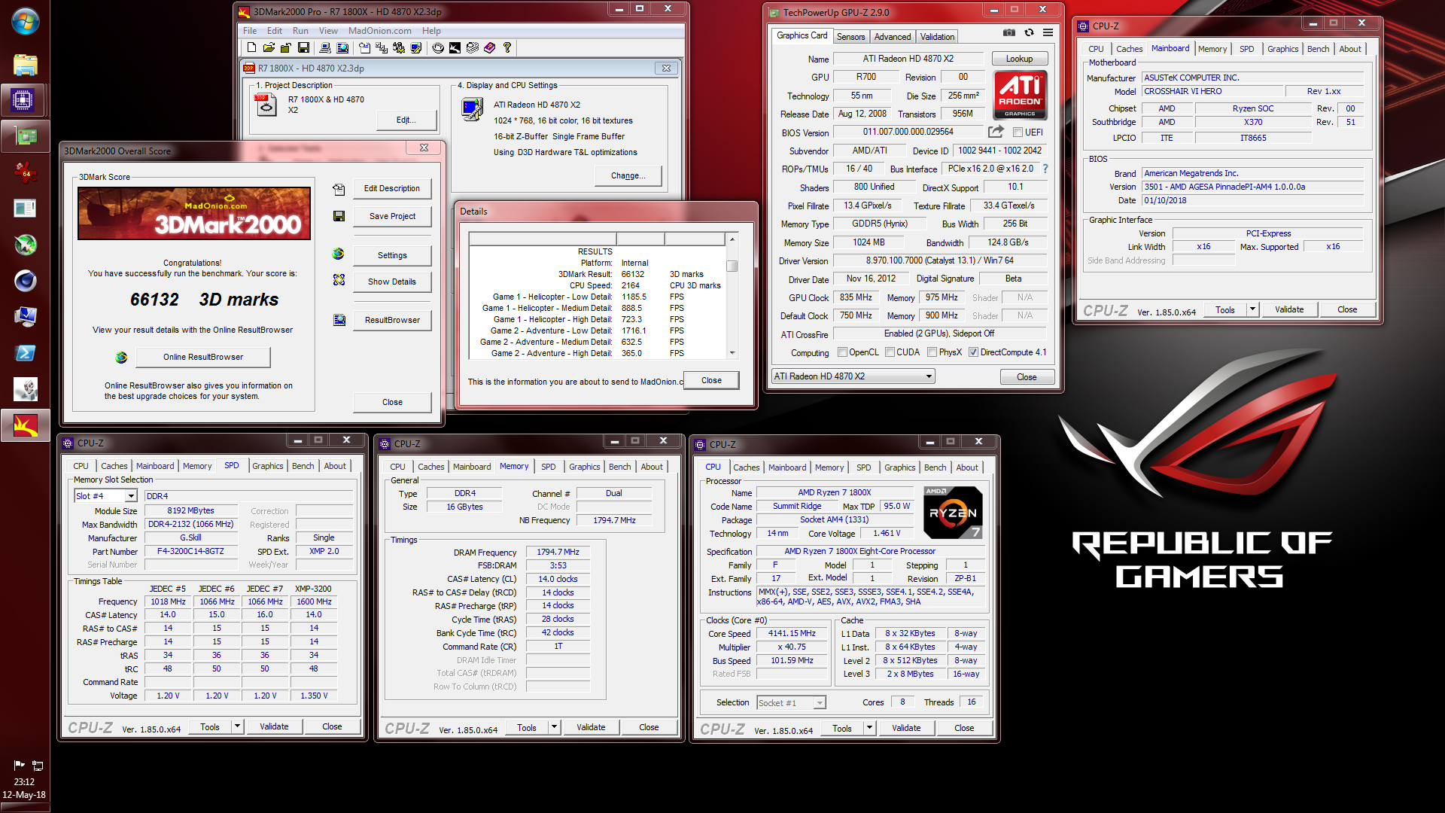Image resolution: width=1445 pixels, height=813 pixels.
Task: Expand Tools arrow in CPU-Z CPU window
Action: (869, 728)
